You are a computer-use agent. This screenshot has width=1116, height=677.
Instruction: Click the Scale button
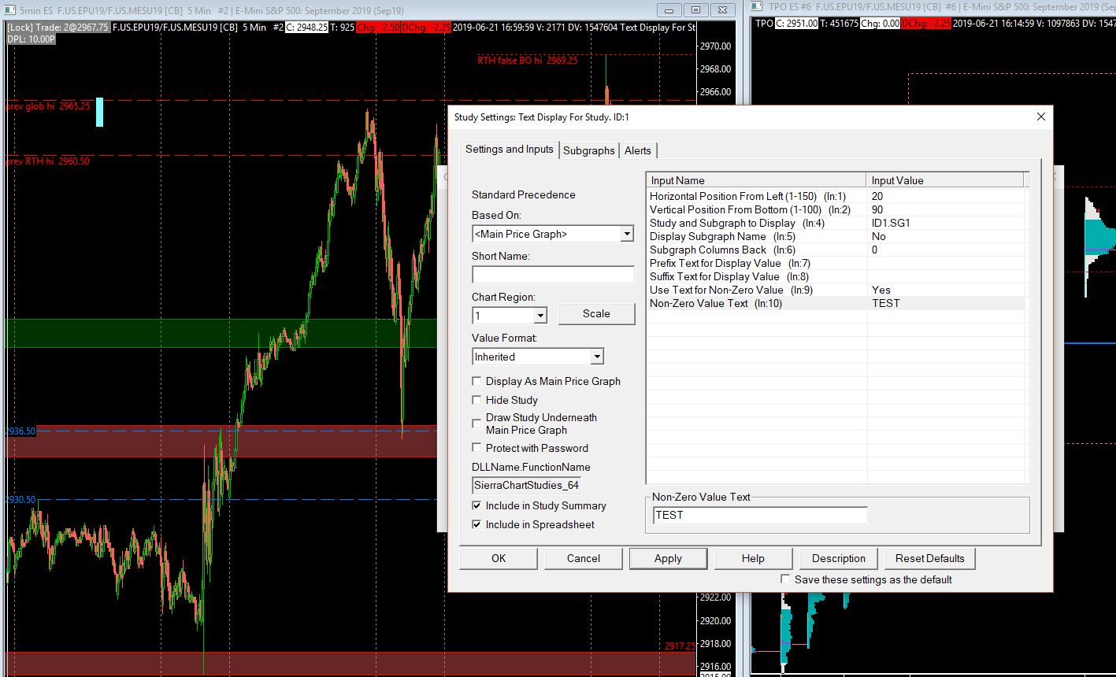(596, 313)
